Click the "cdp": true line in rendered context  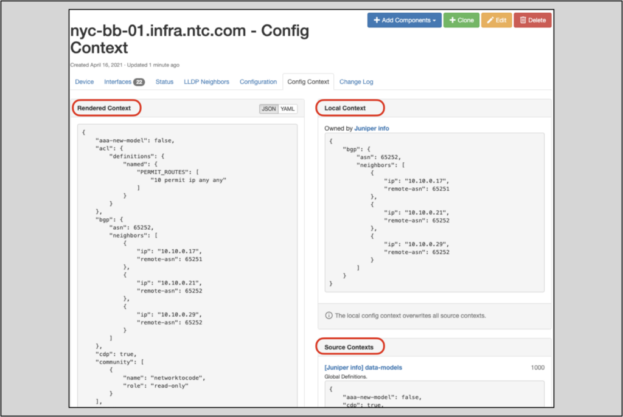(x=116, y=354)
